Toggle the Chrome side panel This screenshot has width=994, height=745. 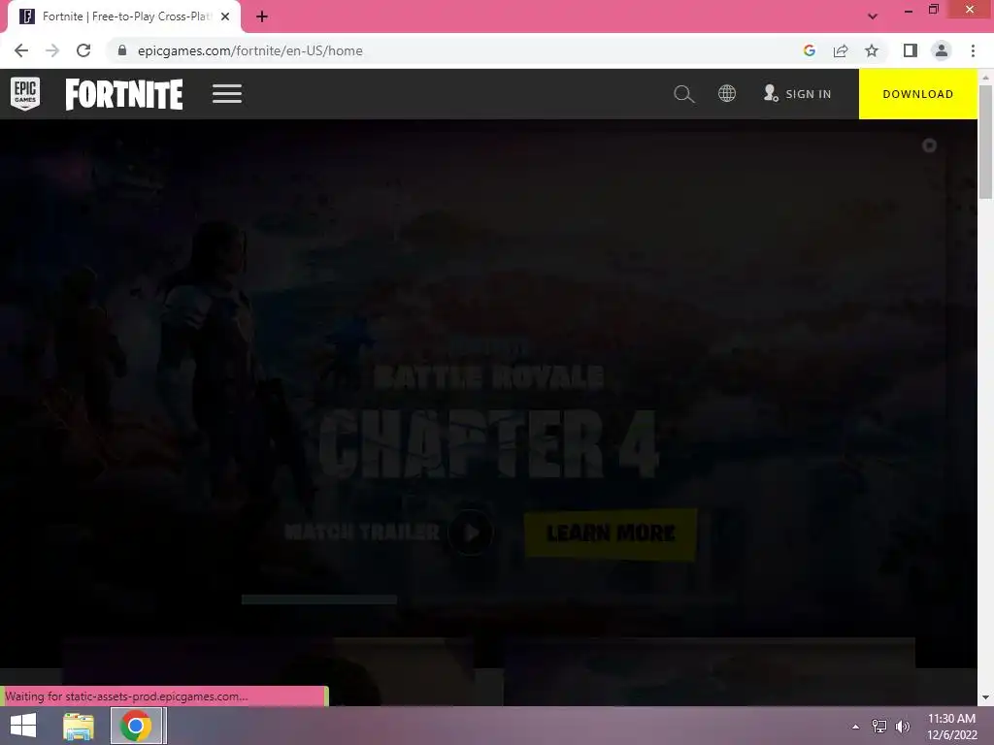coord(911,50)
